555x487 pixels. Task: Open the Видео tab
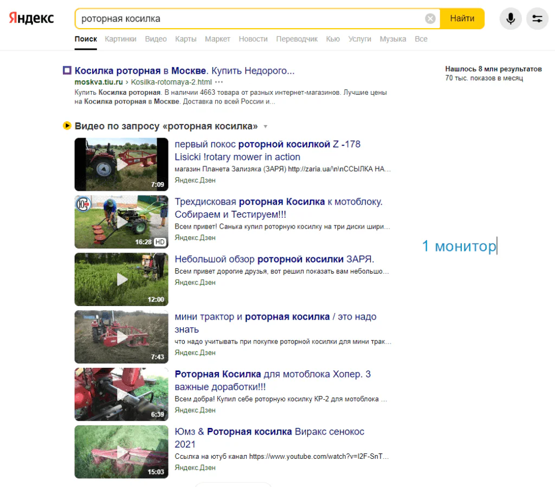coord(156,39)
